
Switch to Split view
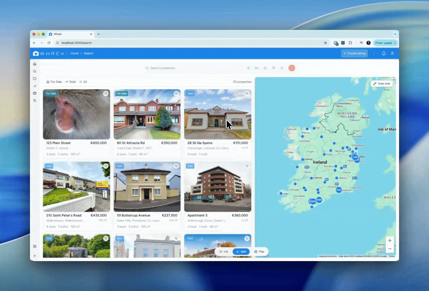tap(241, 252)
